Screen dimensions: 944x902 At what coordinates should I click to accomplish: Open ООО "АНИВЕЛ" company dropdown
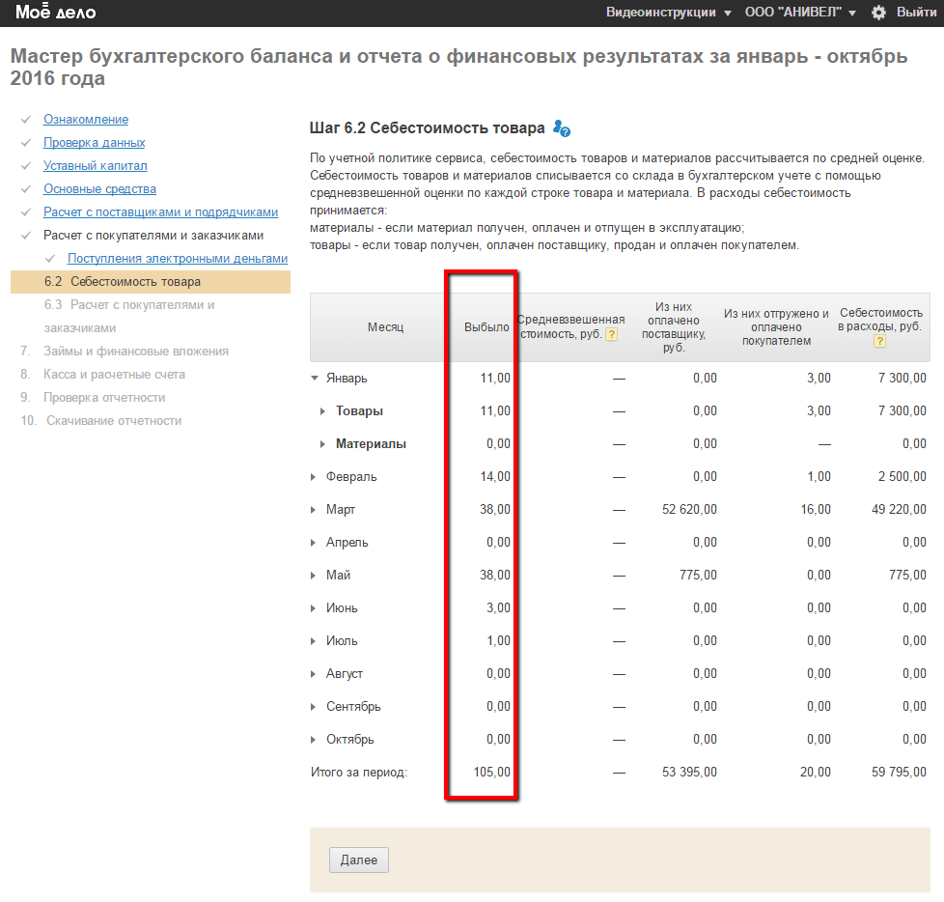[x=800, y=13]
